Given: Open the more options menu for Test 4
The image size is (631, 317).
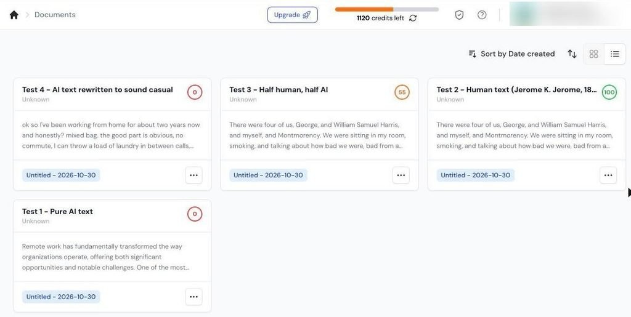Looking at the screenshot, I should [x=193, y=175].
